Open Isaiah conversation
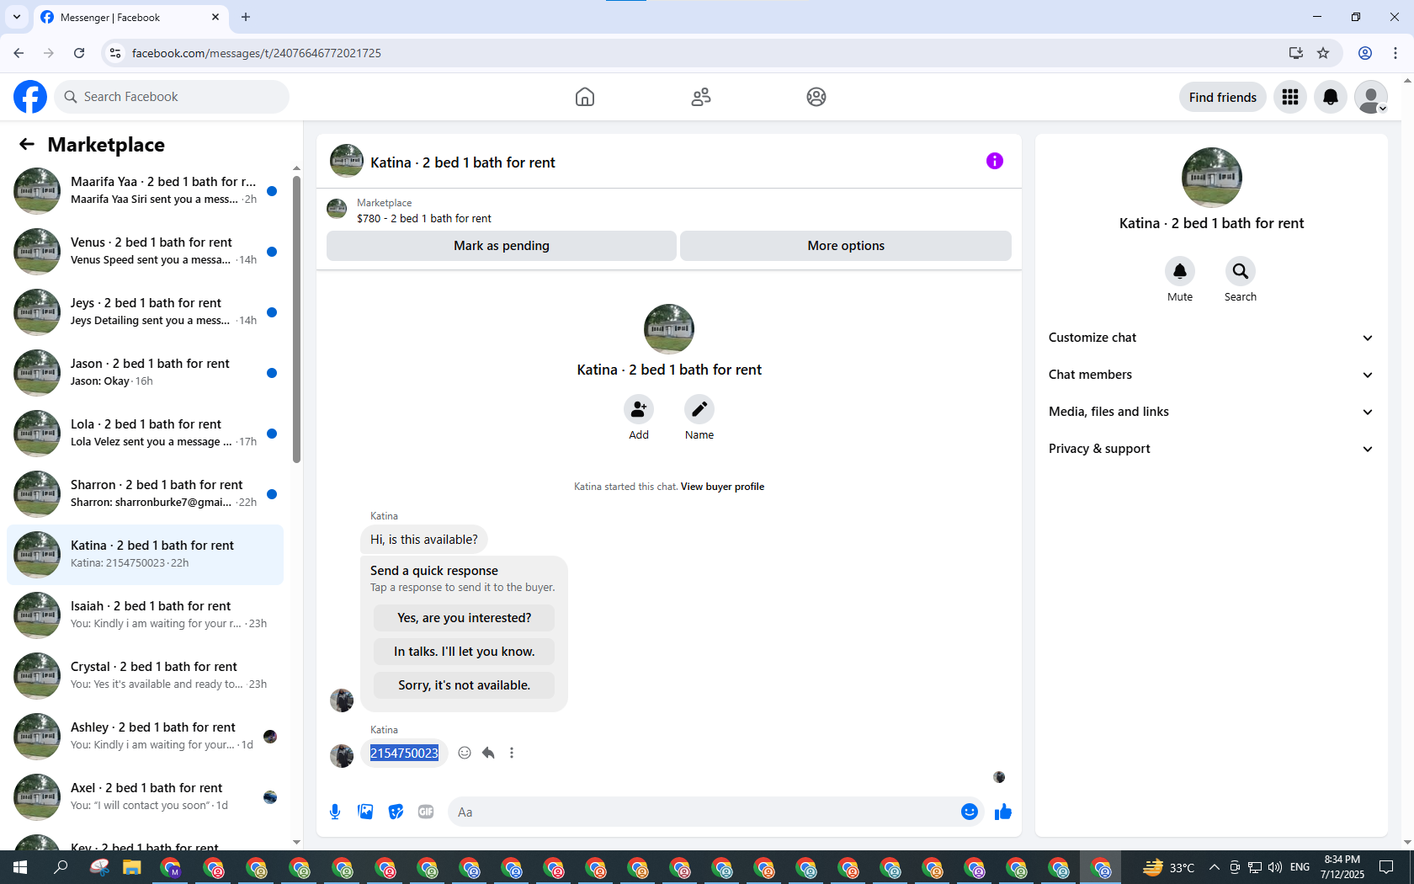Image resolution: width=1414 pixels, height=884 pixels. click(x=145, y=615)
